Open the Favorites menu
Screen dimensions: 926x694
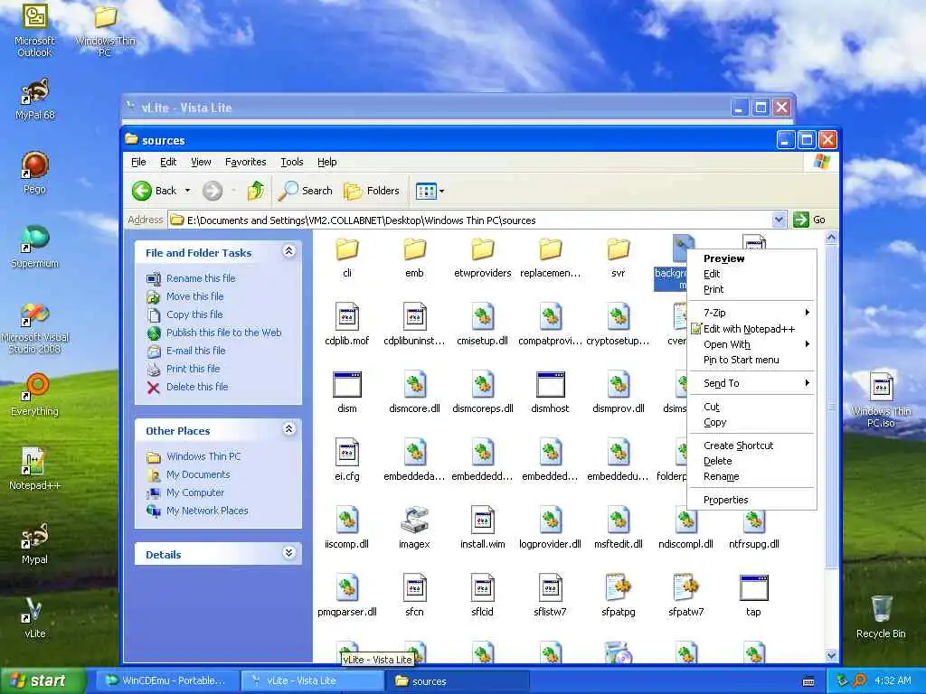pos(246,162)
